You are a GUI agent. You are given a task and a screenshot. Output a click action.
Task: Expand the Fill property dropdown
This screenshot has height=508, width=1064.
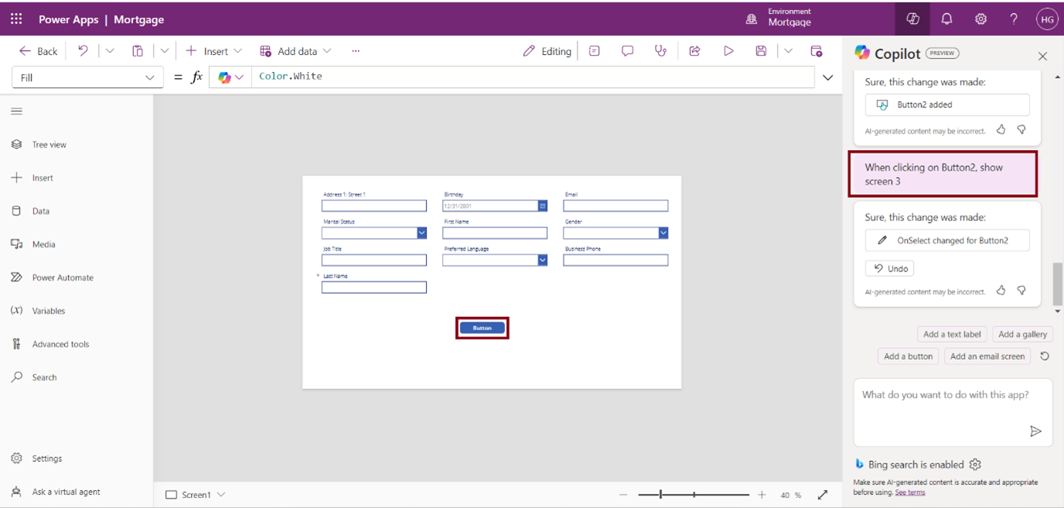pos(149,77)
